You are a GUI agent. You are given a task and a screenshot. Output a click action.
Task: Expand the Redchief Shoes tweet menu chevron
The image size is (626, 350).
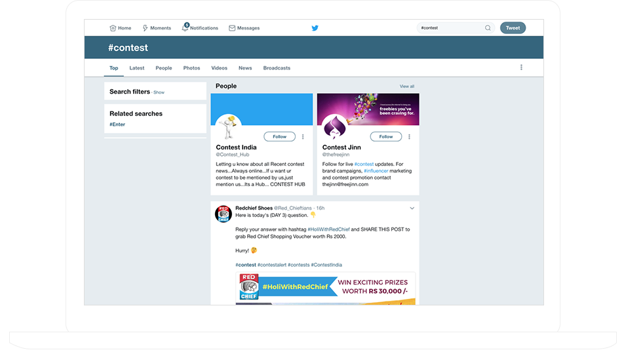point(412,208)
